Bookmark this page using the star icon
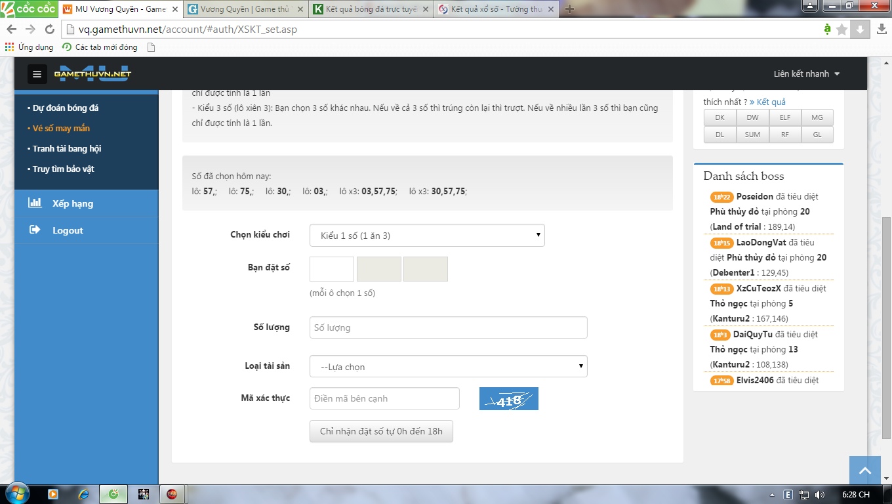This screenshot has height=504, width=892. pos(842,30)
